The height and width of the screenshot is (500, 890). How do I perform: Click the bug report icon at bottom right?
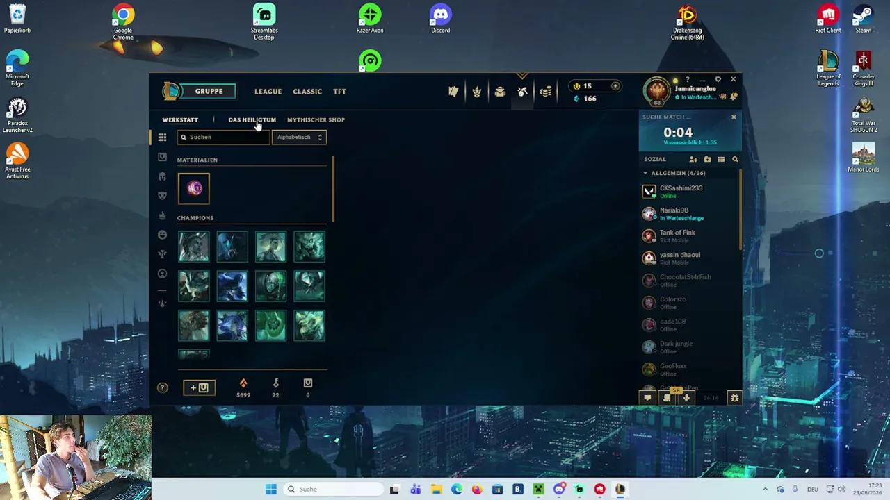tap(734, 398)
